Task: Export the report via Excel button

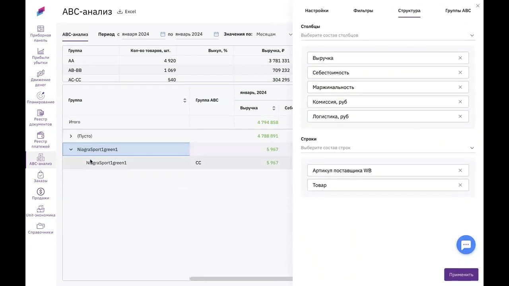Action: point(126,12)
